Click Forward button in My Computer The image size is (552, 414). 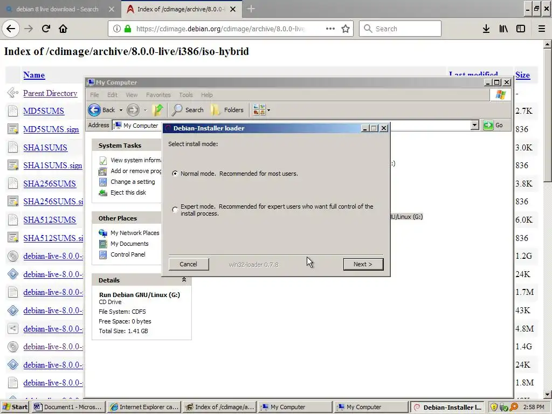point(133,110)
